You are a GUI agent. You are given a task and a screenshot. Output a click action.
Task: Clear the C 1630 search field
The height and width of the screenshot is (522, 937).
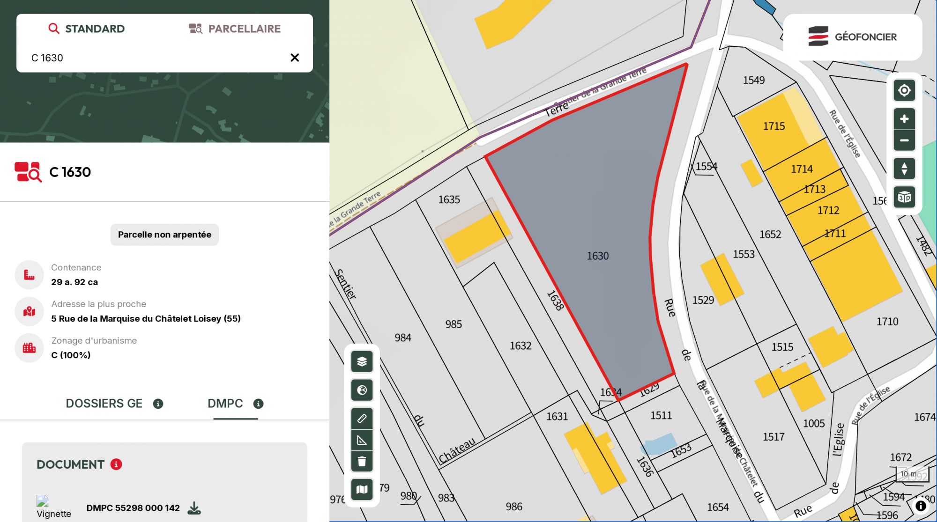tap(295, 58)
